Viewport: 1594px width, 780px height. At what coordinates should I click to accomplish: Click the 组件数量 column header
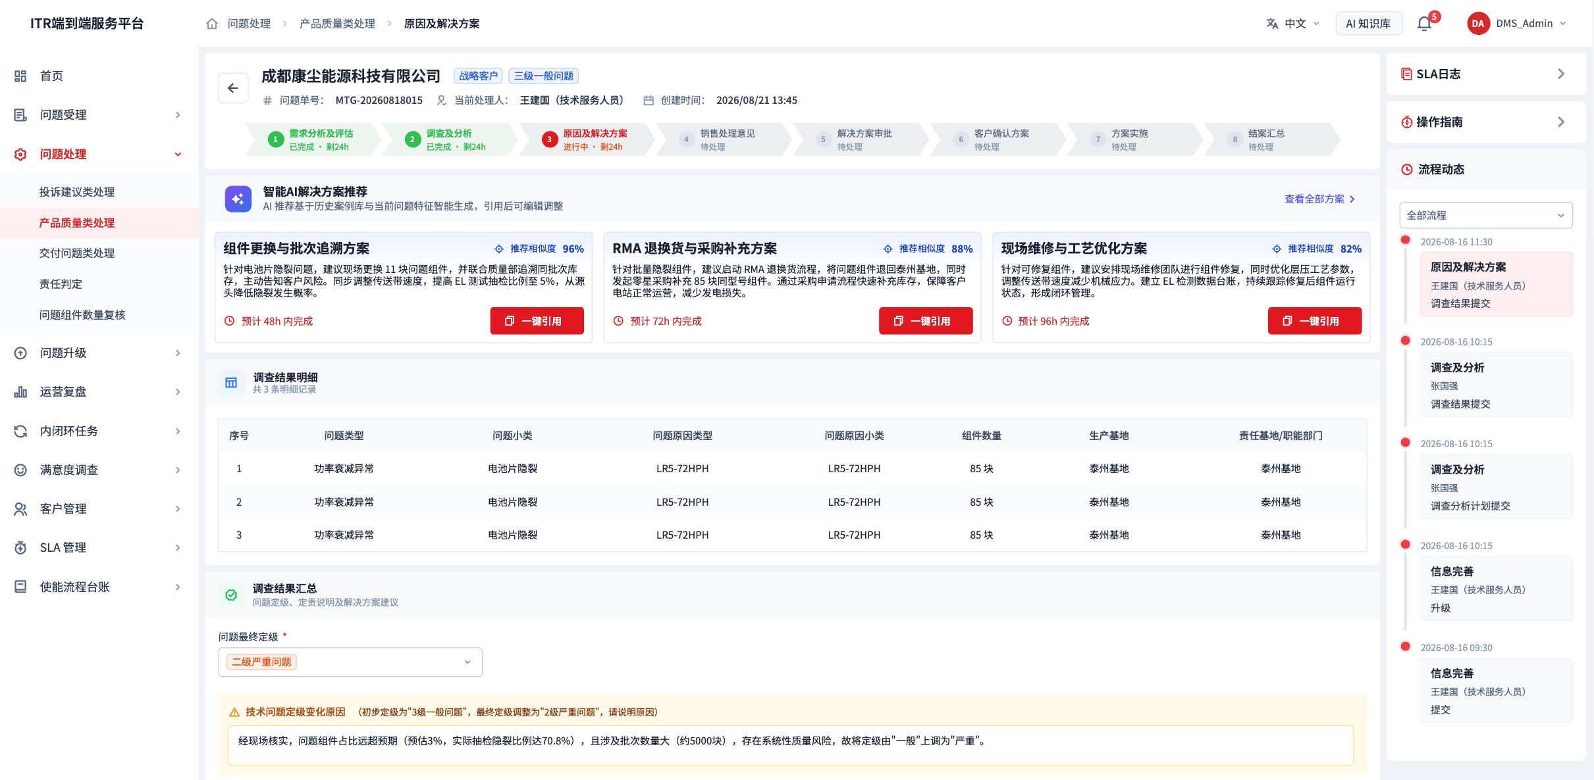[x=982, y=436]
